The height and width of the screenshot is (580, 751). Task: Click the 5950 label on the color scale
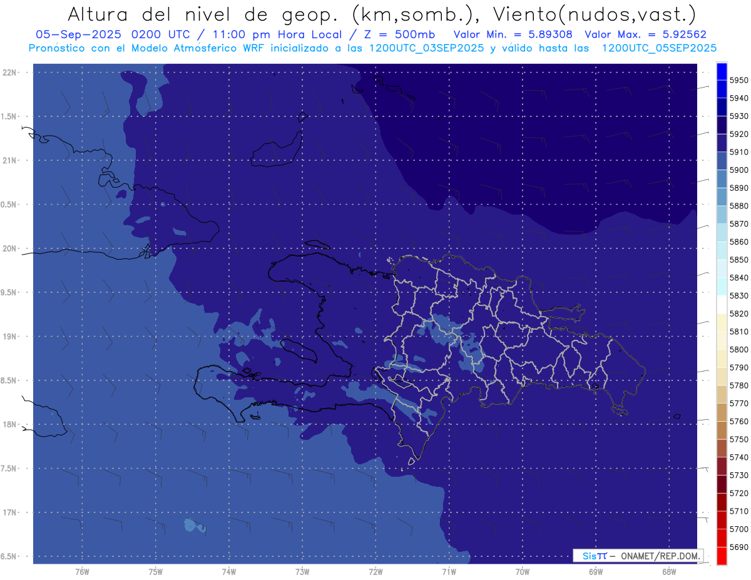pyautogui.click(x=738, y=80)
